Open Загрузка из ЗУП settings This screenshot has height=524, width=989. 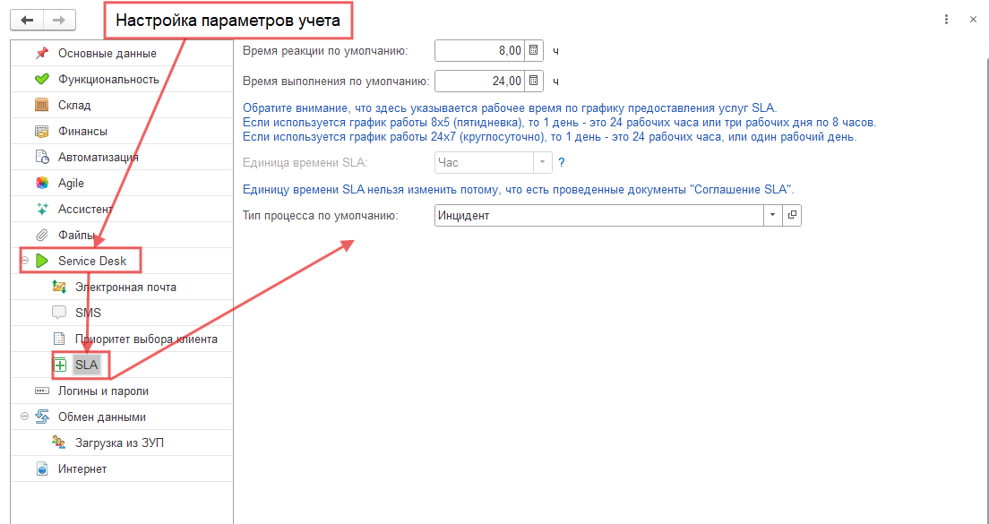click(x=122, y=442)
